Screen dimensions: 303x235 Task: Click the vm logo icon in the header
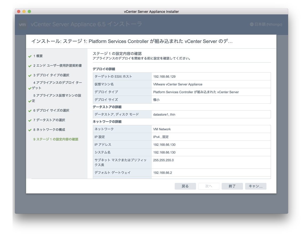tap(22, 25)
